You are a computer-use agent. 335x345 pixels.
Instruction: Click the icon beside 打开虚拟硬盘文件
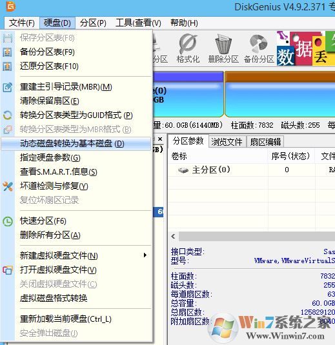[8, 270]
